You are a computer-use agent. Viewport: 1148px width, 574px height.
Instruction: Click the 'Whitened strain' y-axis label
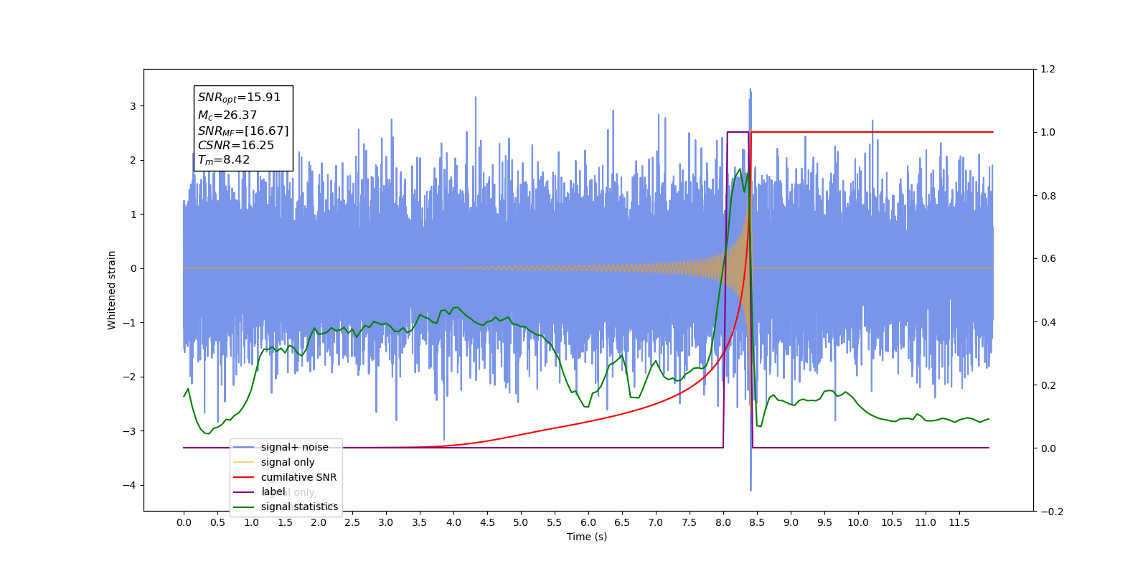click(x=111, y=290)
